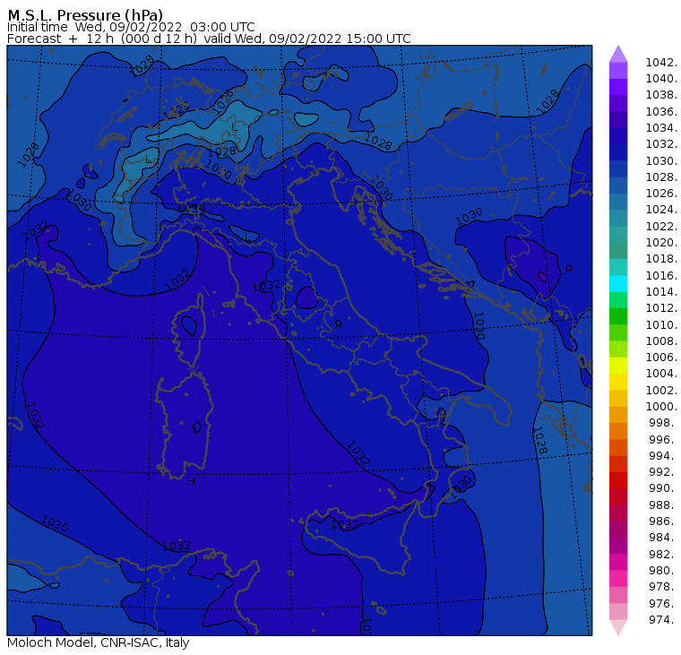
Task: Pick the orange band between 996 and 998
Action: click(618, 431)
